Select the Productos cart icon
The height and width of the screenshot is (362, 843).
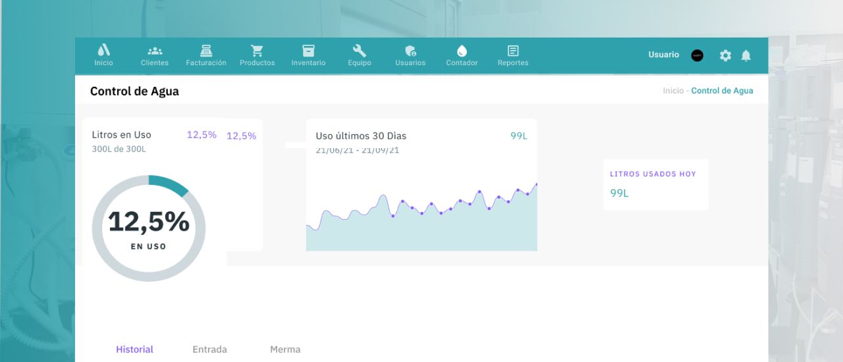point(257,51)
